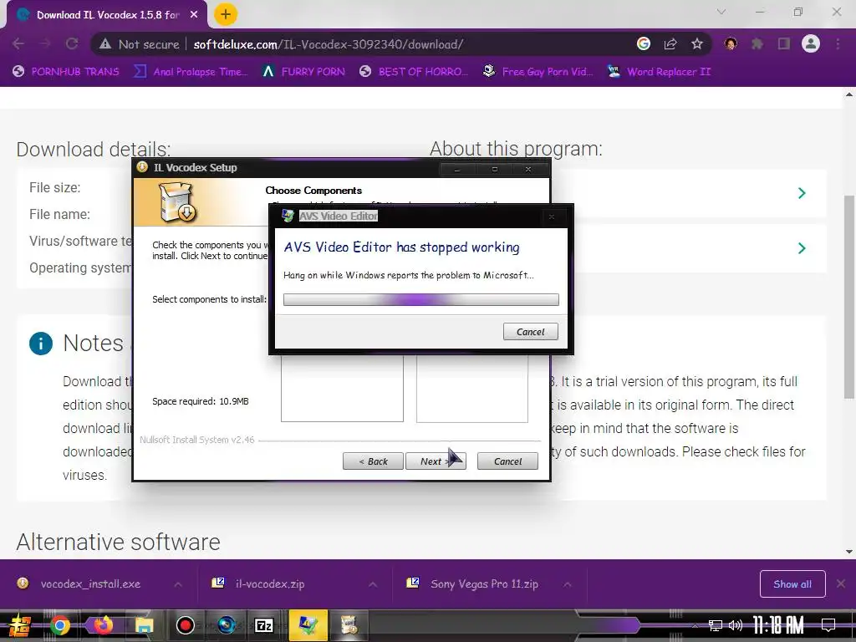Viewport: 856px width, 642px height.
Task: Open the Google icon in address bar
Action: click(x=644, y=43)
